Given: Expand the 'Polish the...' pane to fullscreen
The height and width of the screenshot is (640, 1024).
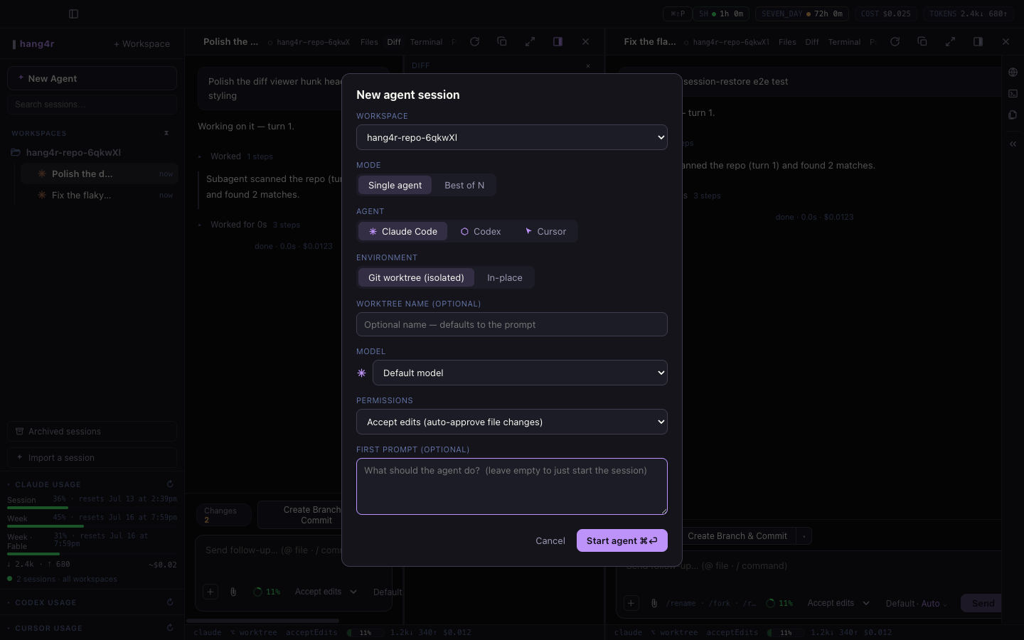Looking at the screenshot, I should point(530,42).
